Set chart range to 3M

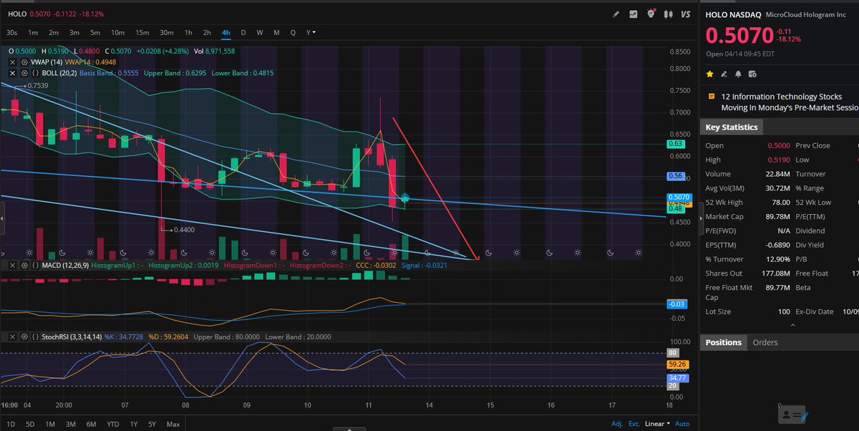click(x=71, y=424)
